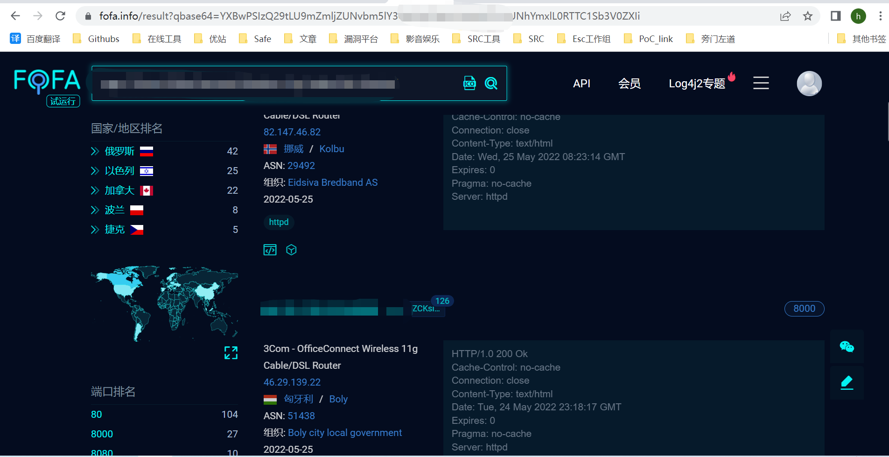The height and width of the screenshot is (457, 889).
Task: Click the httpd tag
Action: 279,222
